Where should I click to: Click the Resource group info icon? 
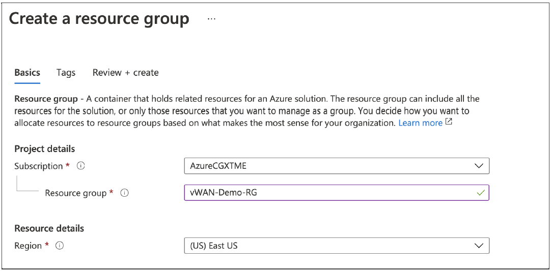click(124, 193)
